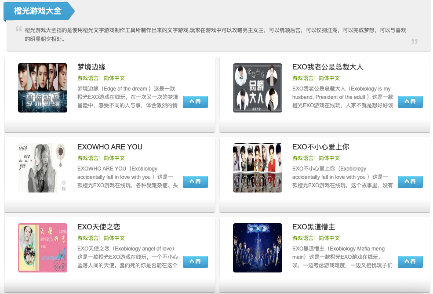Open the EXO我老公是总裁大人 cover image
Image resolution: width=433 pixels, height=294 pixels.
(x=257, y=88)
